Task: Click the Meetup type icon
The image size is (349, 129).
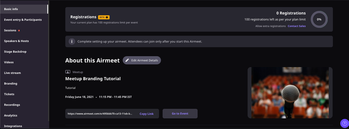Action: pyautogui.click(x=68, y=72)
